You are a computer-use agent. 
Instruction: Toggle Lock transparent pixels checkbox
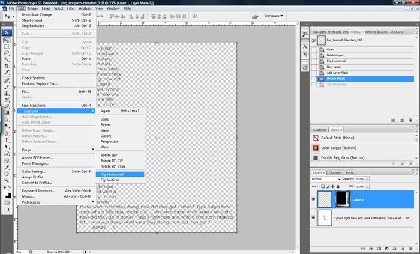point(323,186)
